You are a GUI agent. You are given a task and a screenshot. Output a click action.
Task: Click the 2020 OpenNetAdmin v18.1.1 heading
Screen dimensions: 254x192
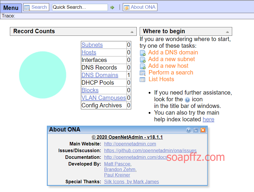[127, 137]
